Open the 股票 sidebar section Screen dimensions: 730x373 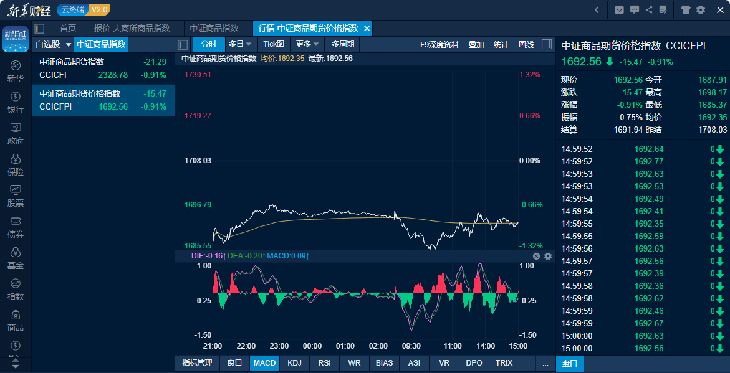16,196
